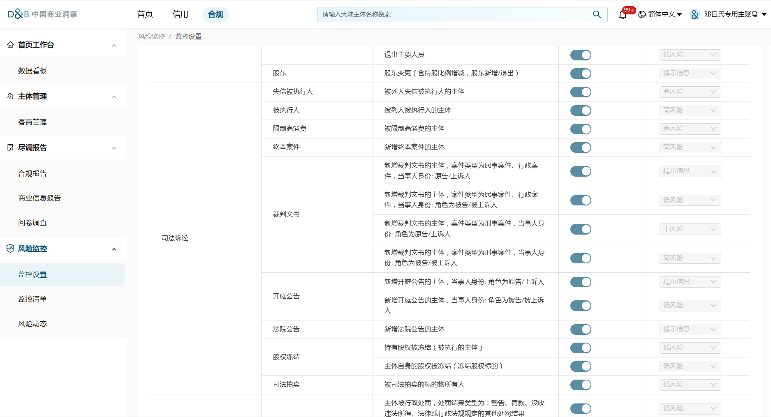Screen dimensions: 771x417
Task: Click the home icon beside 首页工作台
Action: pyautogui.click(x=10, y=45)
